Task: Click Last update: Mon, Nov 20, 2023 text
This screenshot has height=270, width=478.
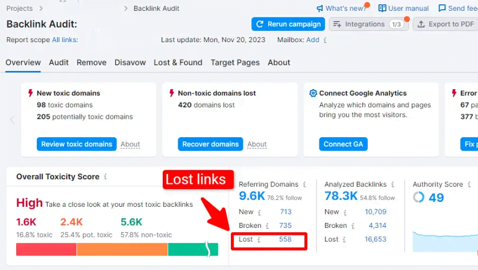Action: [213, 40]
